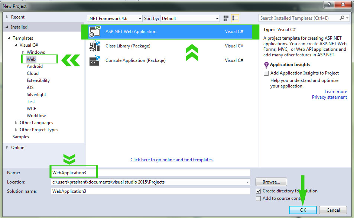Expand the Windows tree node
The height and width of the screenshot is (218, 354).
coord(23,52)
